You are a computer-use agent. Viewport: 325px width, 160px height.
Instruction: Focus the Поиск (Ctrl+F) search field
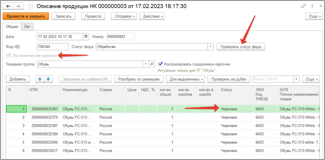point(273,79)
